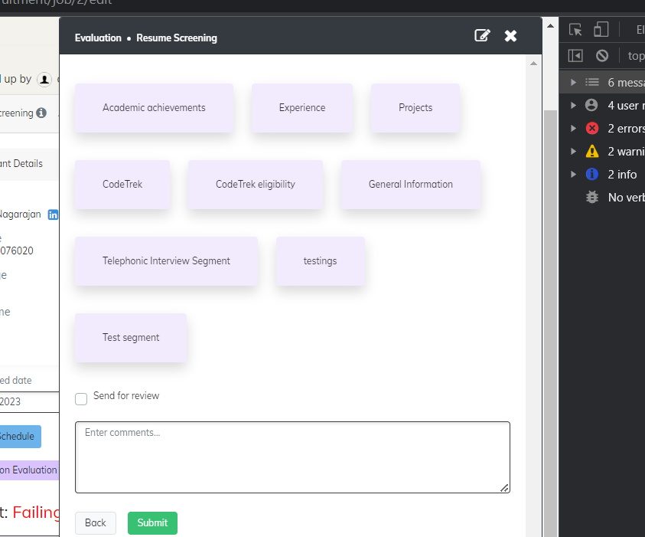
Task: Focus the Enter comments text area
Action: 292,457
